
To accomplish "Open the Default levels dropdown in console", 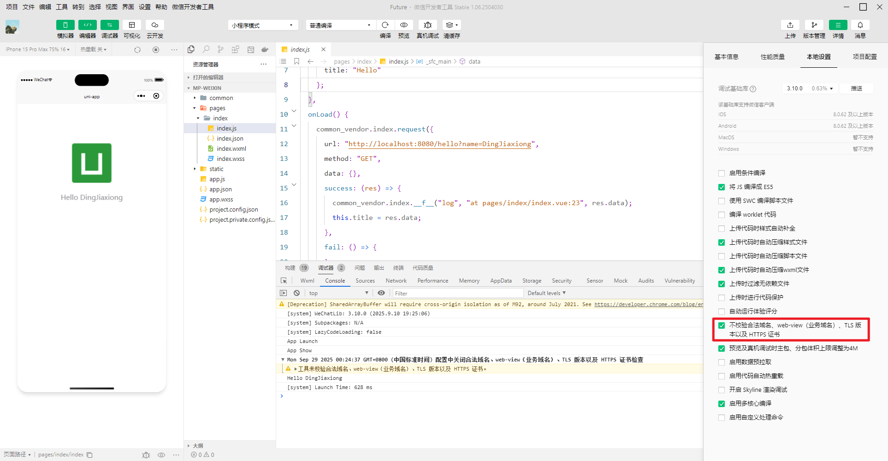I will point(546,293).
